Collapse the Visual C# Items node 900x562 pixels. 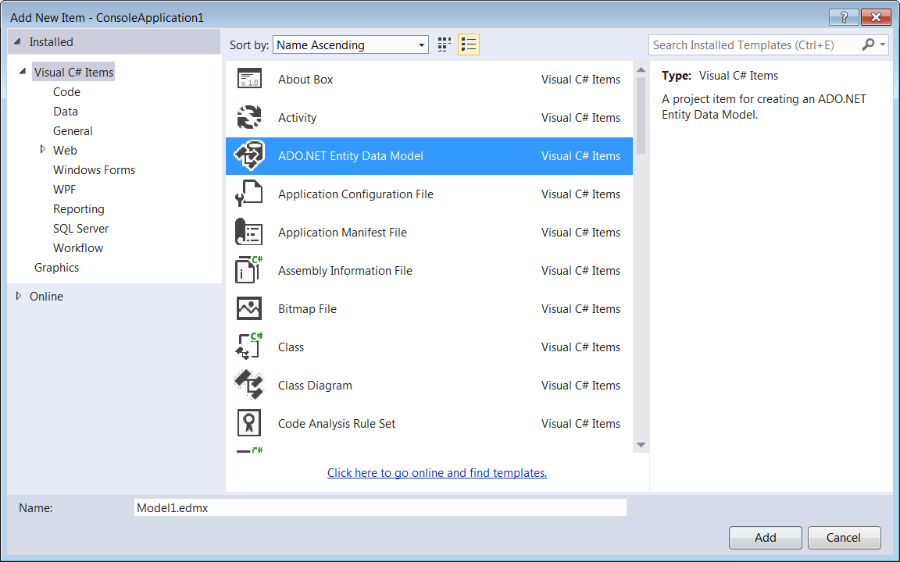(x=23, y=72)
